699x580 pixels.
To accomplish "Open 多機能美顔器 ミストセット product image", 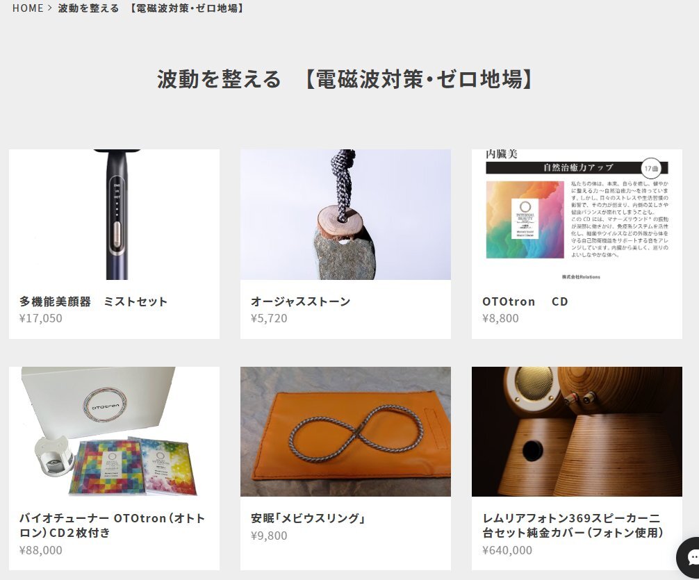I will 114,215.
